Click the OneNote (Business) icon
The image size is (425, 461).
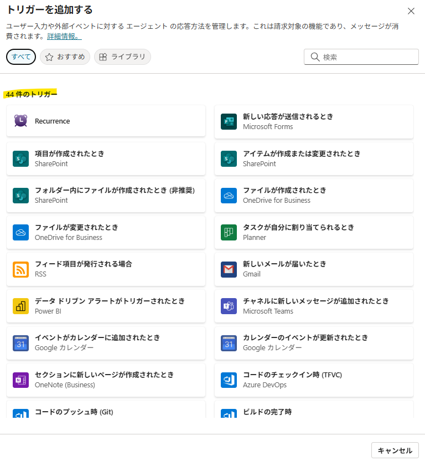pos(20,380)
